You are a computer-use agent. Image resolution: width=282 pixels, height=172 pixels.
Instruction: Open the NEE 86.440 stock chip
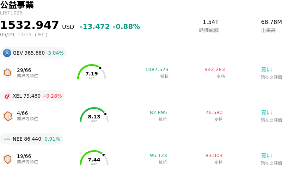tap(31, 139)
